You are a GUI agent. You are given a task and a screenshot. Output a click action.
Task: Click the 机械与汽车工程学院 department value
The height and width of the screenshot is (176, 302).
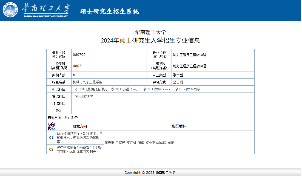88,82
